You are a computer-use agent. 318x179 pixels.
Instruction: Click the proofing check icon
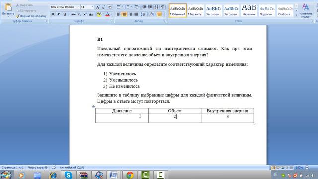pos(54,168)
